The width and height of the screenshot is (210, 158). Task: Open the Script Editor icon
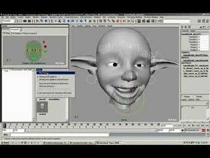point(208,135)
